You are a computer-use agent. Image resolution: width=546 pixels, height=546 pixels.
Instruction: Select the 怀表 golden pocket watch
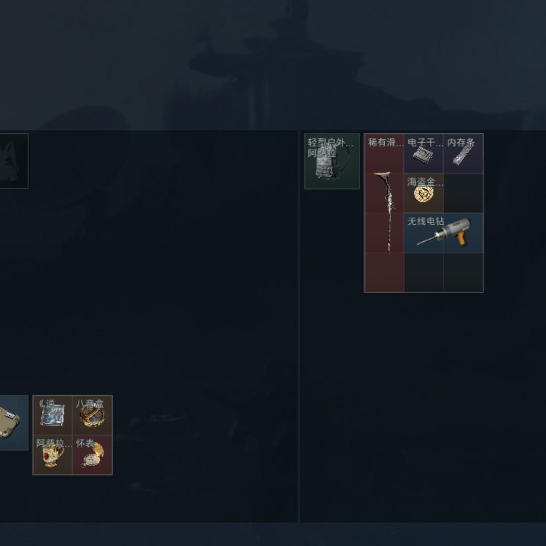(x=93, y=455)
